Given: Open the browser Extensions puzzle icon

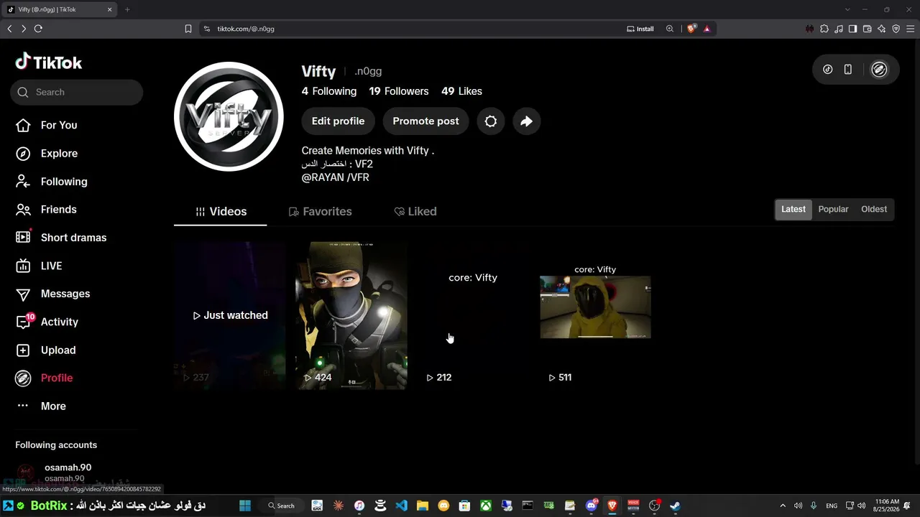Looking at the screenshot, I should 824,29.
